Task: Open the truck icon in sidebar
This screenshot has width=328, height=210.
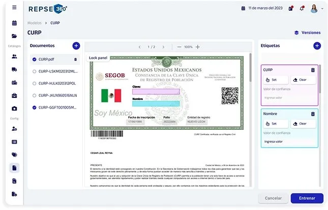Action: click(14, 69)
